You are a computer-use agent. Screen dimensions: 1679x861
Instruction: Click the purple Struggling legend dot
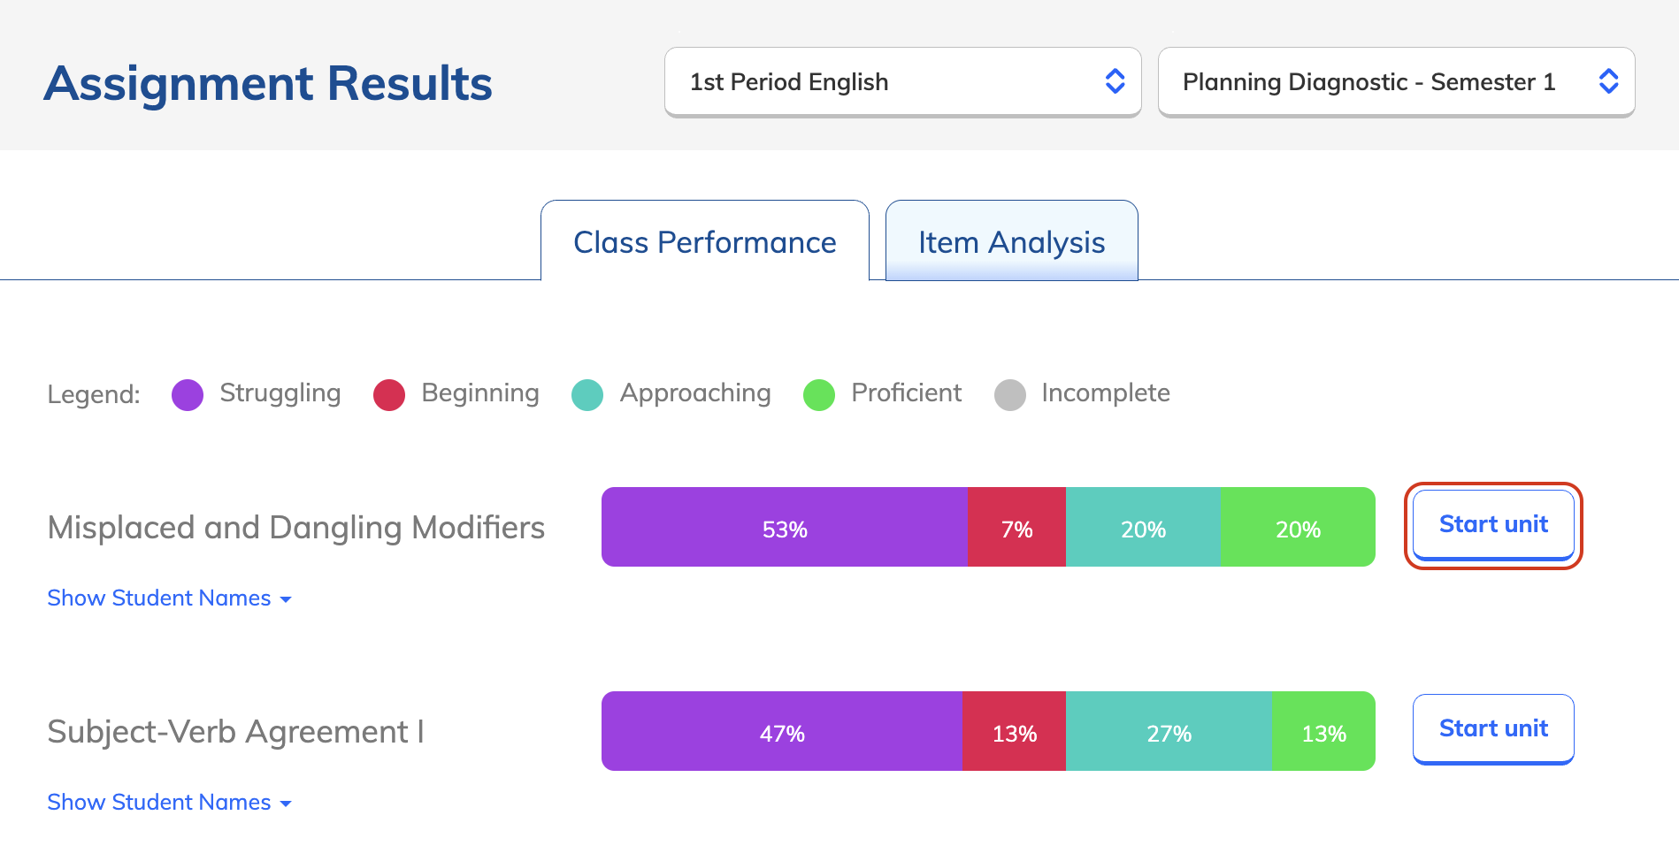[188, 395]
